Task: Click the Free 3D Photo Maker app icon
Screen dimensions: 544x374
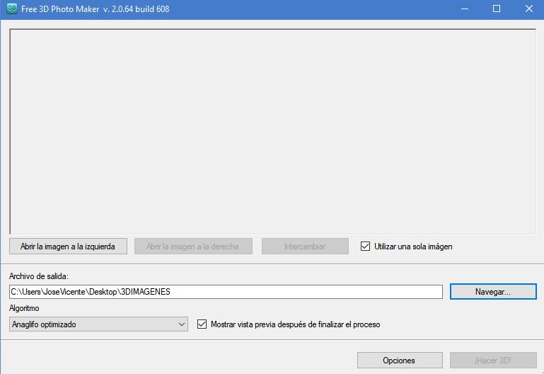Action: pos(11,8)
